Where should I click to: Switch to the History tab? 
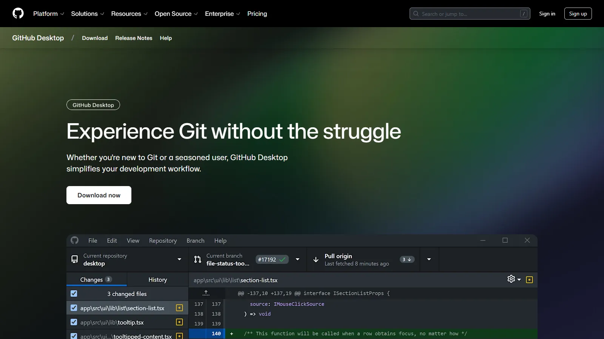pos(157,279)
